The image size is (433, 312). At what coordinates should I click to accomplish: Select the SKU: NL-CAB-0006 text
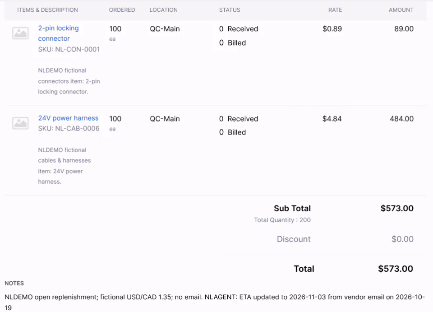69,129
